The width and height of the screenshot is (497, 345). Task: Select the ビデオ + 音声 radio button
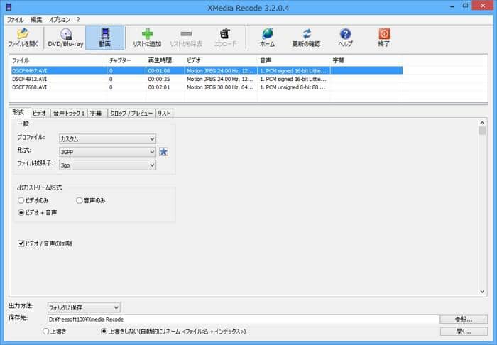tap(21, 212)
